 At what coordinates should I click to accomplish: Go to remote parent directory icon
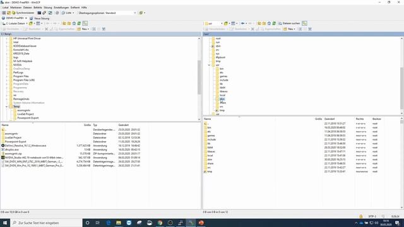click(259, 23)
